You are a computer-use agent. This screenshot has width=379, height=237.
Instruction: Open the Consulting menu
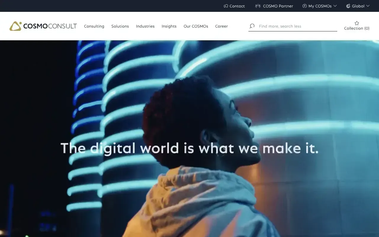pyautogui.click(x=94, y=26)
